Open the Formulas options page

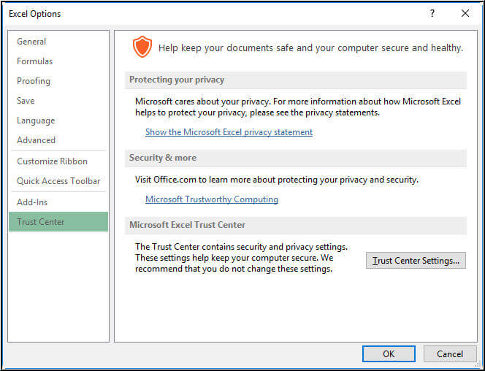(35, 61)
